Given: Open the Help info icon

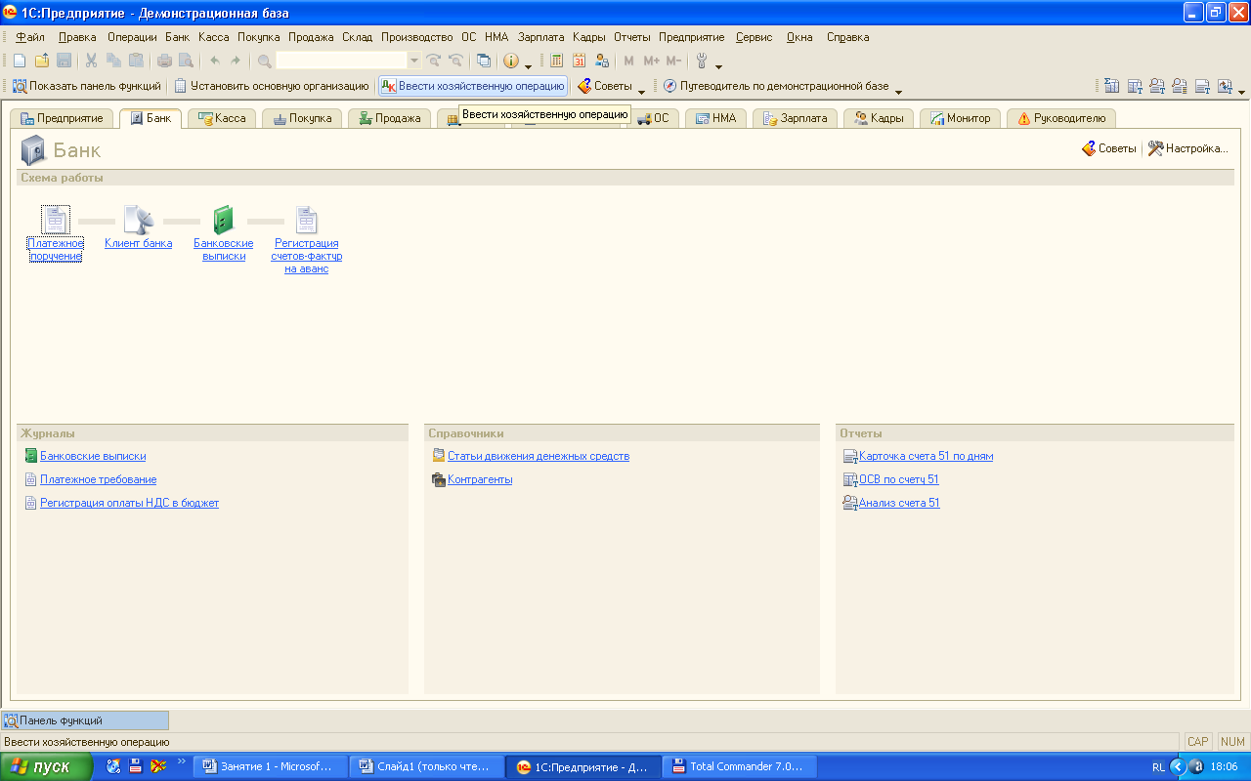Looking at the screenshot, I should click(511, 61).
